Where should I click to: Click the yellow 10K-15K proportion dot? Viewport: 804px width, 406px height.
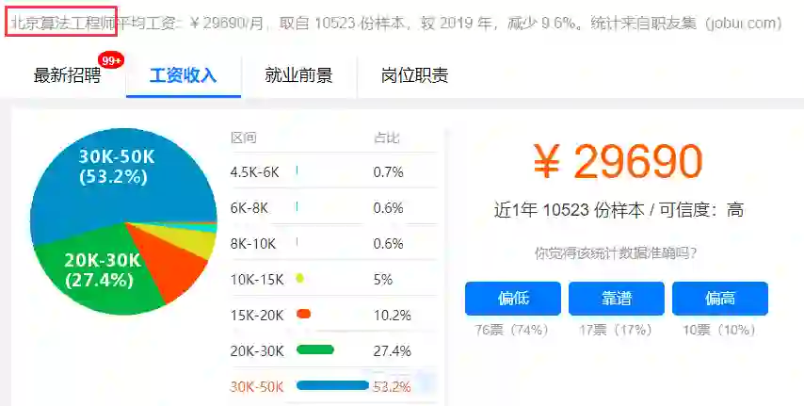pyautogui.click(x=300, y=278)
